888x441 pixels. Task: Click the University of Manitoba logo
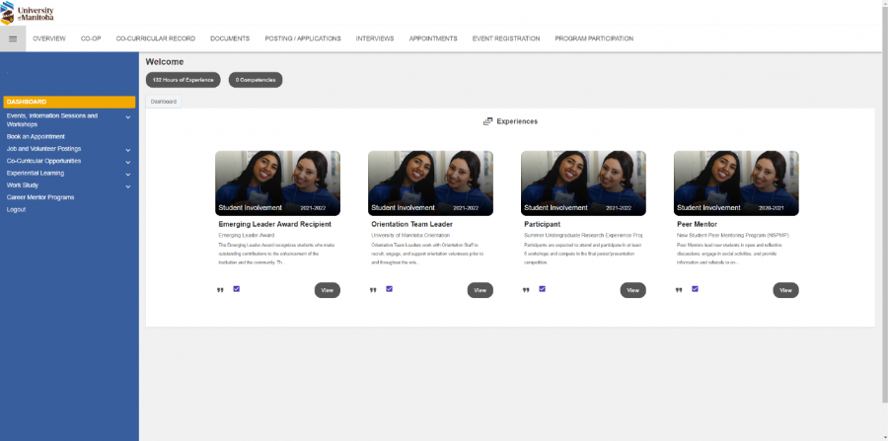(29, 12)
